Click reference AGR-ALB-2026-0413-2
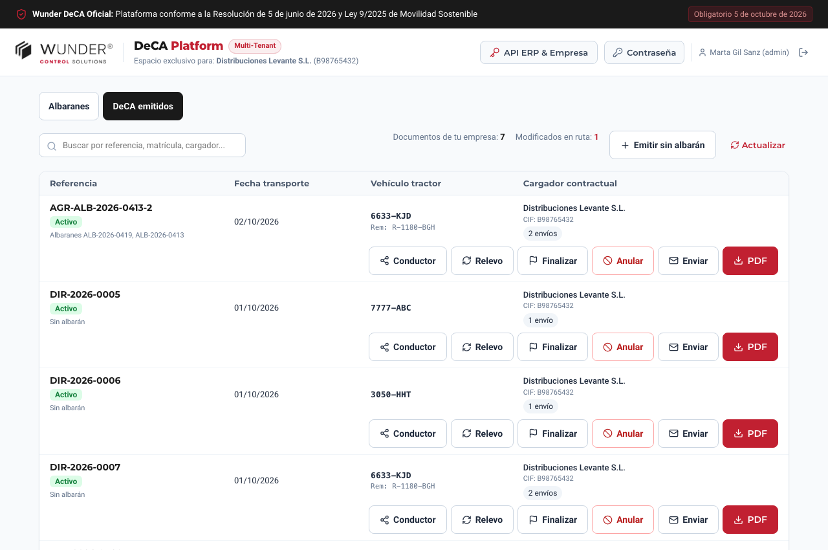Viewport: 828px width, 550px height. [101, 208]
